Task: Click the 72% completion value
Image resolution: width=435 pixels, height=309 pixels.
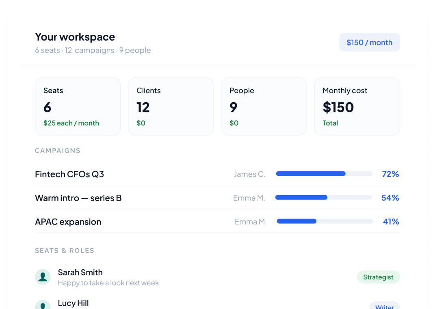Action: (x=391, y=174)
